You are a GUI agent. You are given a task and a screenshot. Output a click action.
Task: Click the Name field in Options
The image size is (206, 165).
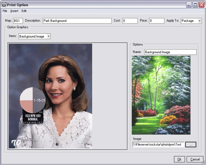(170, 52)
